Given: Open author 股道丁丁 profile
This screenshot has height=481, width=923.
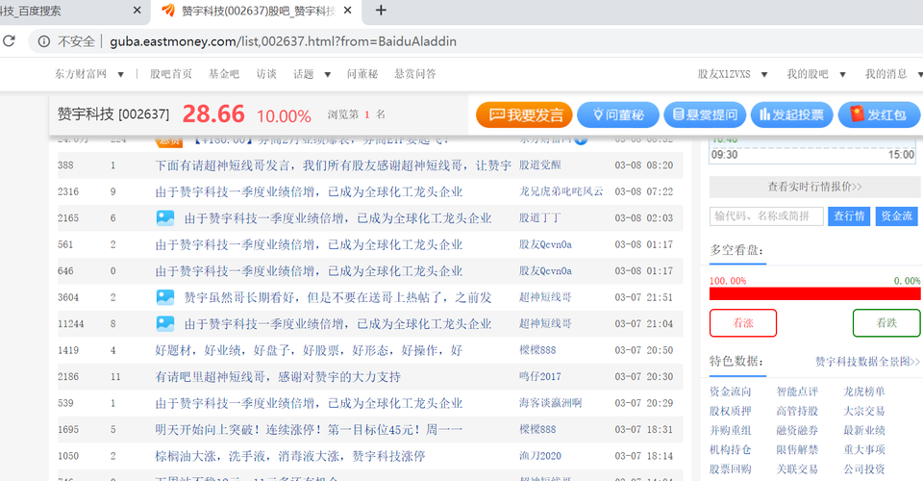Looking at the screenshot, I should (x=539, y=218).
